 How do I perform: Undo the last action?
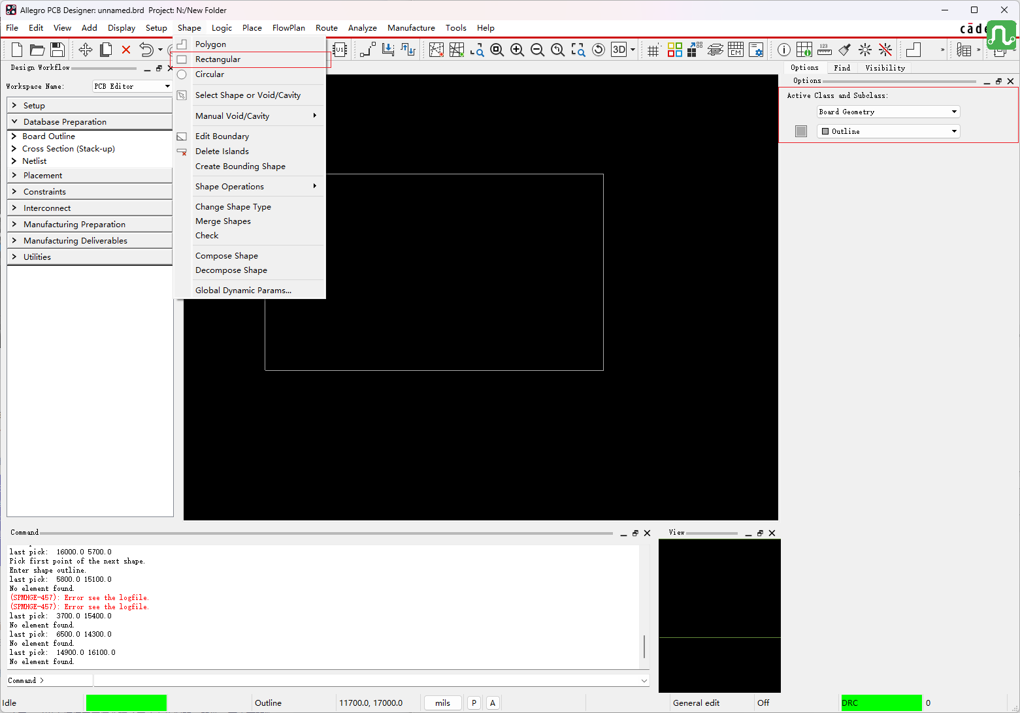tap(146, 50)
